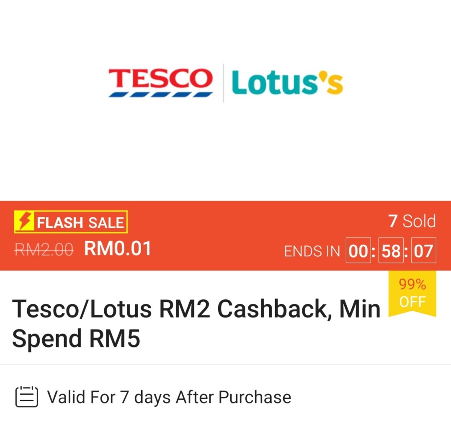Viewport: 451px width, 421px height.
Task: Click the vertical divider between brand logos
Action: (223, 83)
